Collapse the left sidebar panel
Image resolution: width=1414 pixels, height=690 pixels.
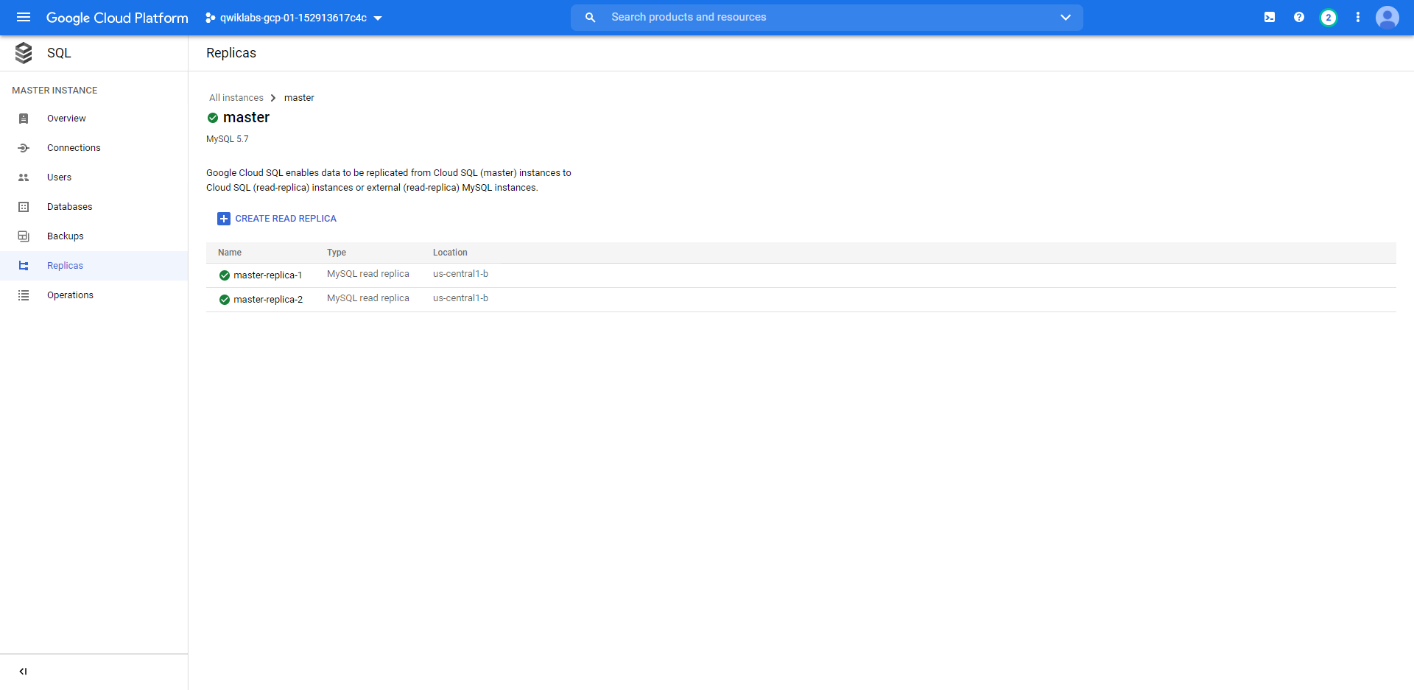[23, 672]
